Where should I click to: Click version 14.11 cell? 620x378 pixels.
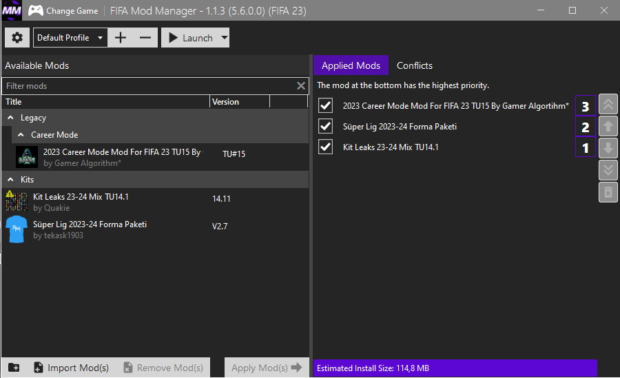[221, 199]
